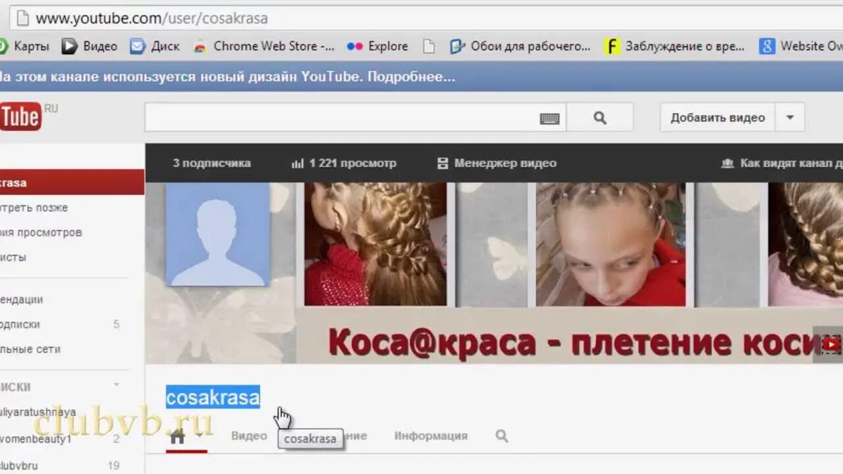Open the on-screen keyboard icon in search box

click(x=549, y=118)
